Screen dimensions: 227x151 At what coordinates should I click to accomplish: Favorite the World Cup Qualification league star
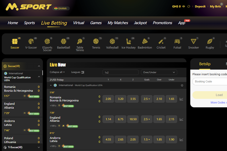tap(182, 85)
